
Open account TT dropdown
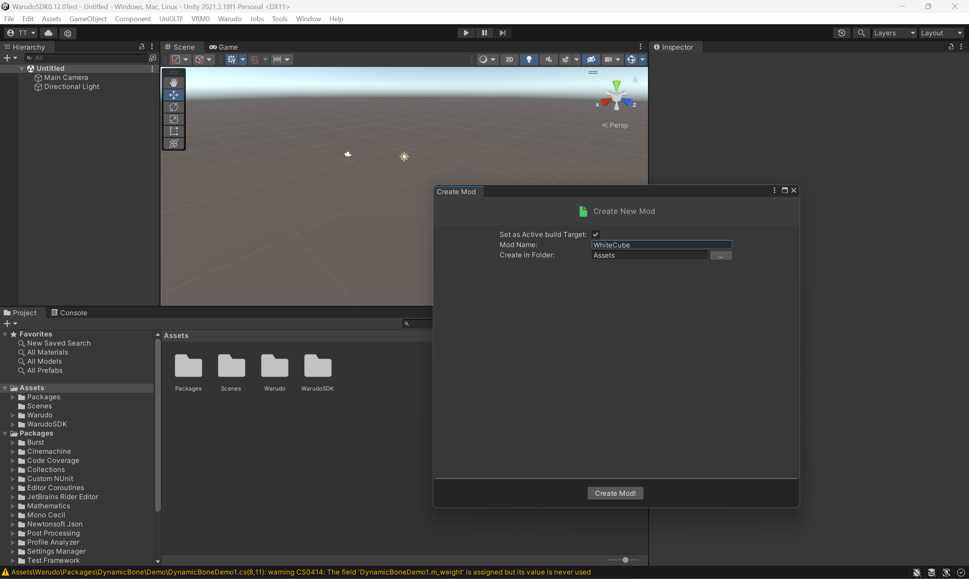coord(21,33)
